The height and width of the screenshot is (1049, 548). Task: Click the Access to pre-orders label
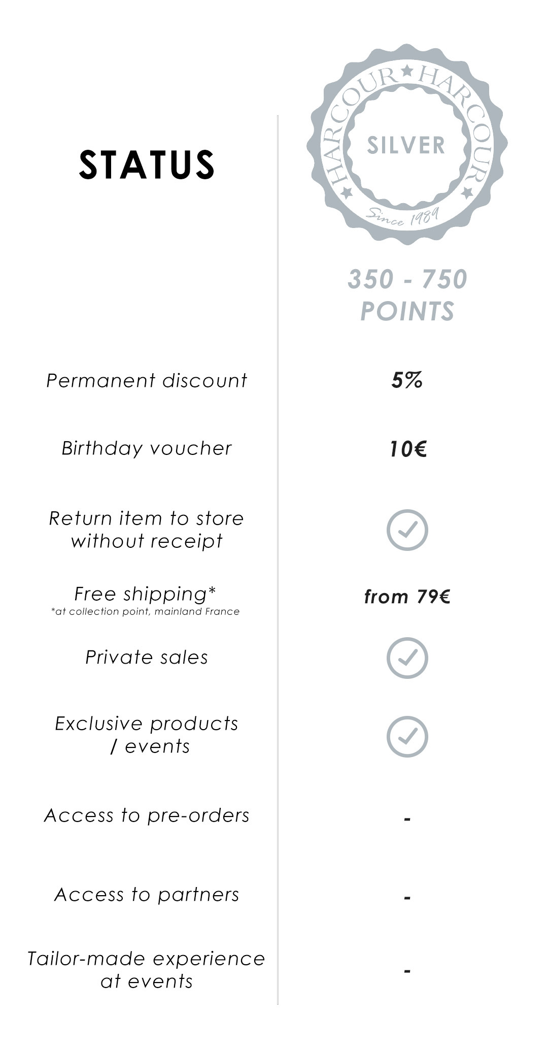coord(147,815)
